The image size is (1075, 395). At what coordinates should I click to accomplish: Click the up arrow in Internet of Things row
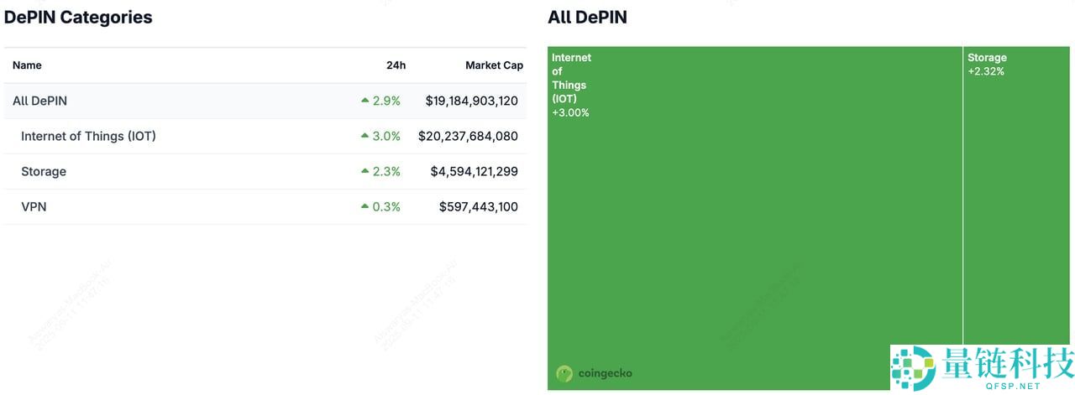[x=365, y=136]
